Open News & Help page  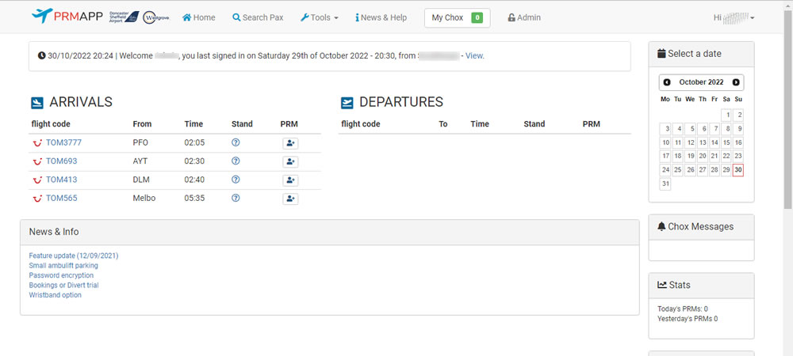[x=381, y=17]
